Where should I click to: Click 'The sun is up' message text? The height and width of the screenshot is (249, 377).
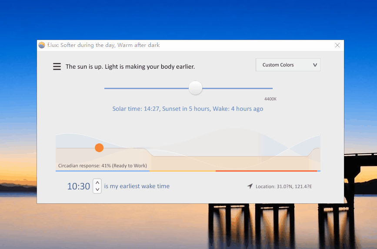click(130, 66)
